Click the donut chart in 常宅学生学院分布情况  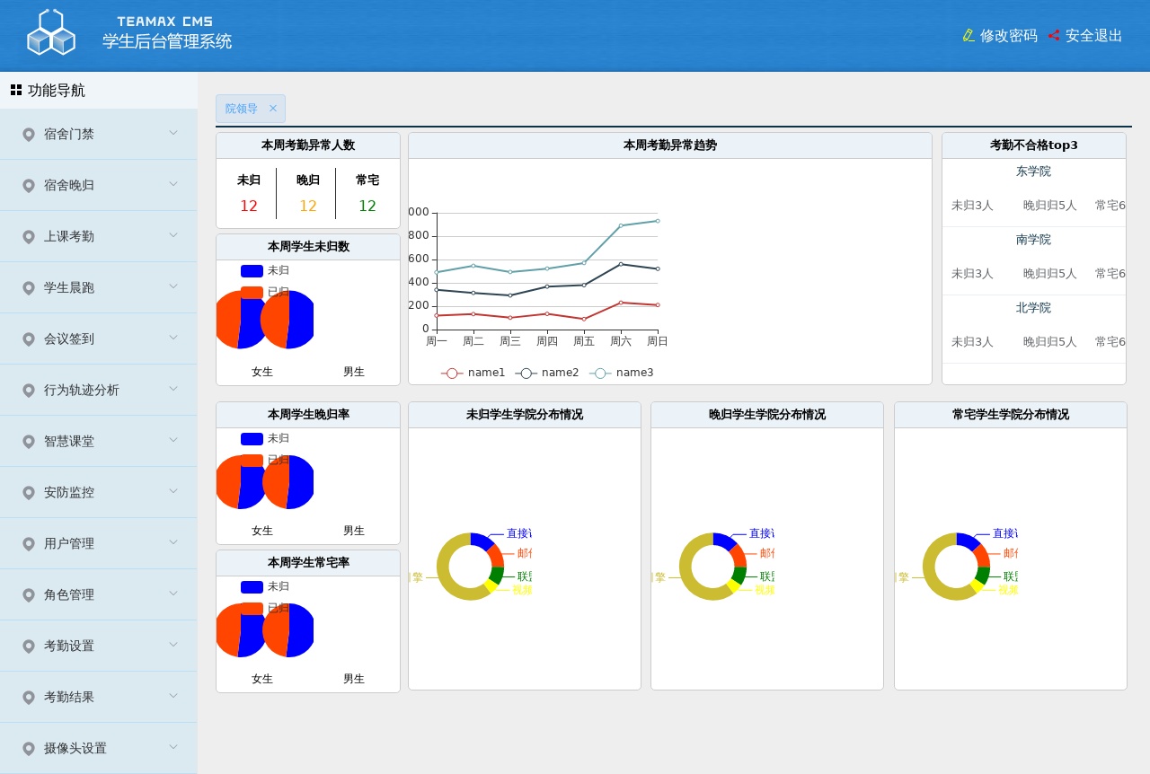pyautogui.click(x=957, y=567)
